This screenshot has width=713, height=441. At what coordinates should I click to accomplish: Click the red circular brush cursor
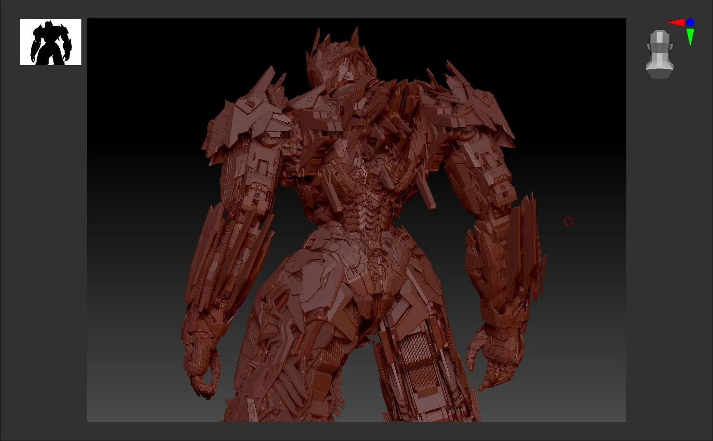569,221
